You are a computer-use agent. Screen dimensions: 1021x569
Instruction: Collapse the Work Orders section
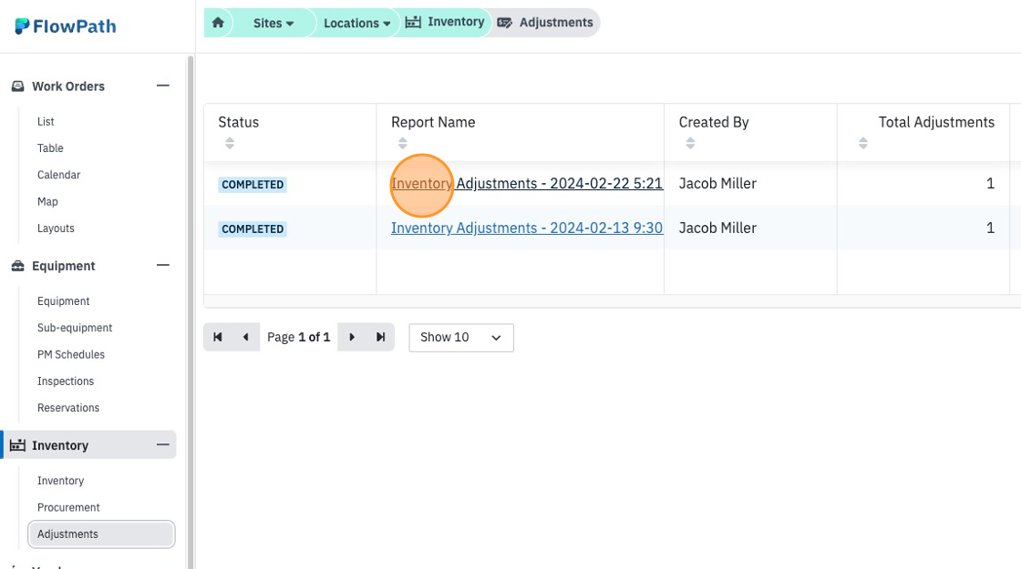coord(163,86)
